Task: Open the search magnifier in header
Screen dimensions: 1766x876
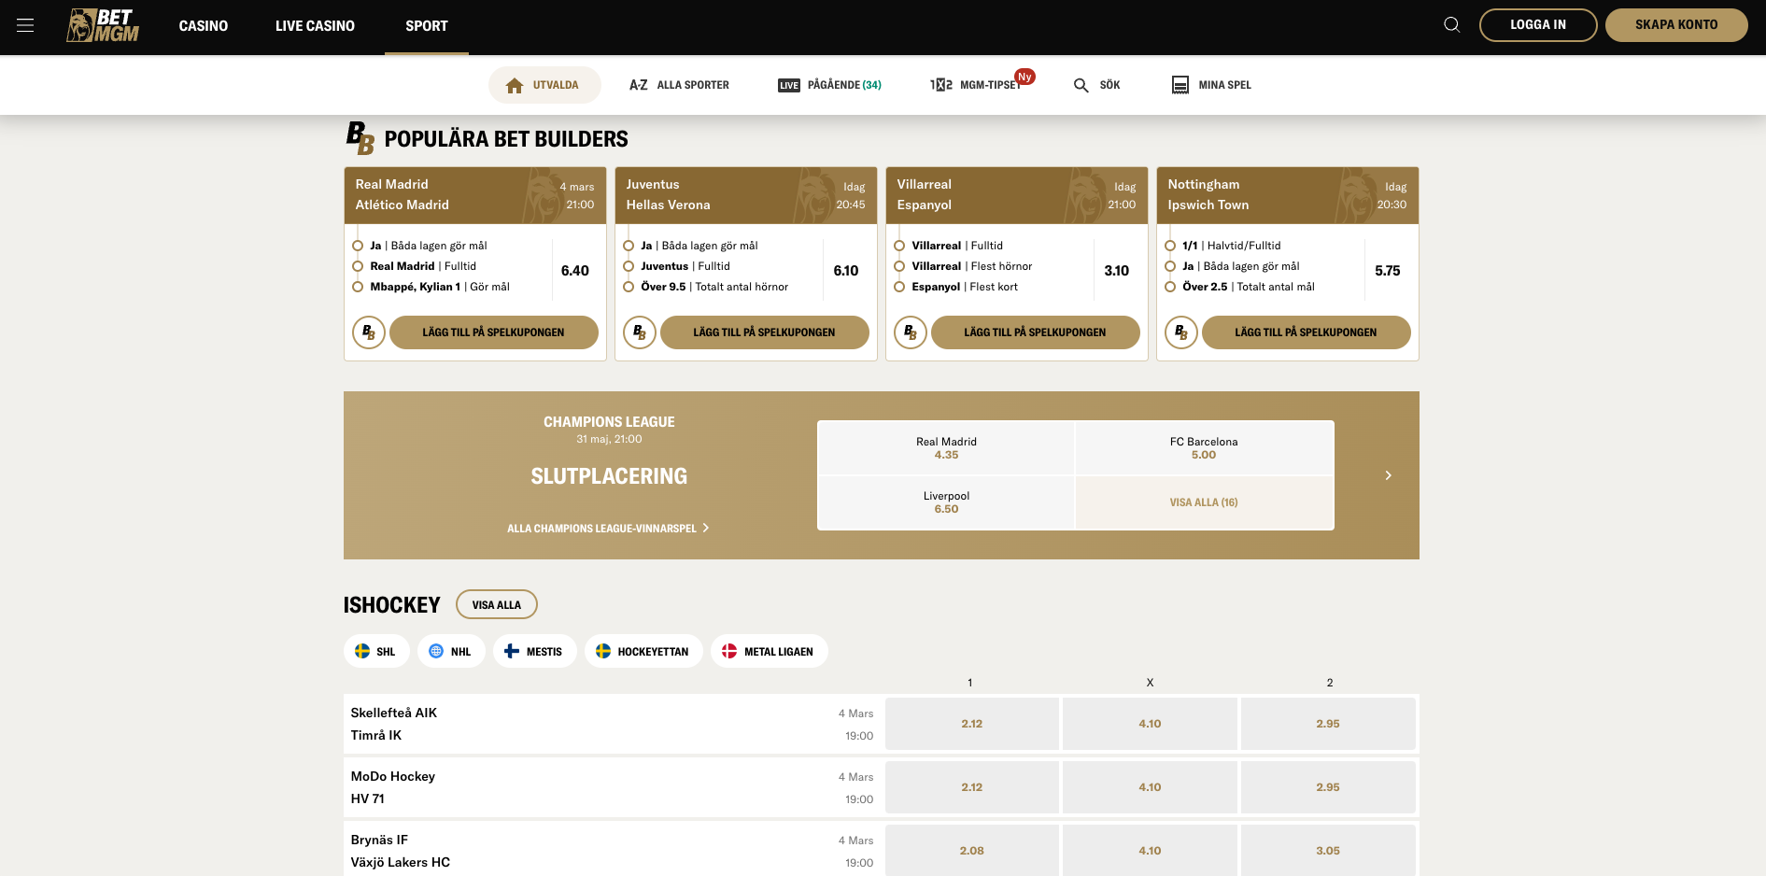Action: (x=1451, y=24)
